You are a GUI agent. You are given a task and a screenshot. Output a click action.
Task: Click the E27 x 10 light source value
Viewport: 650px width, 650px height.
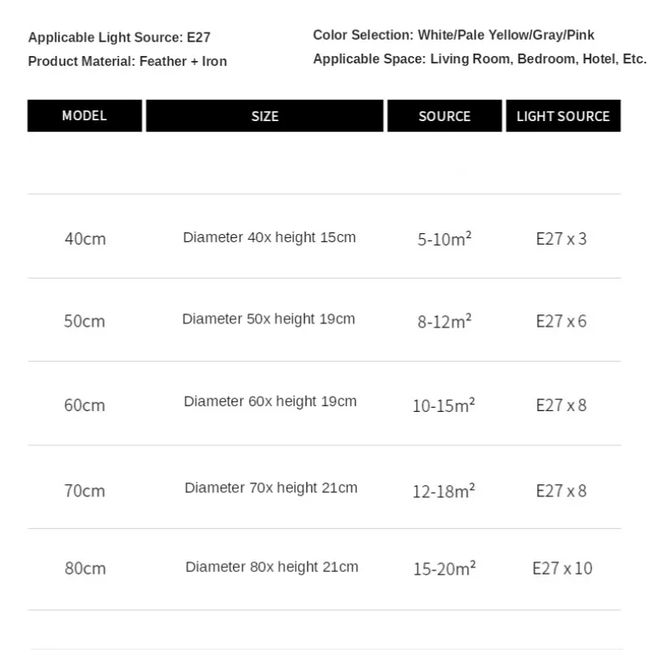[562, 568]
